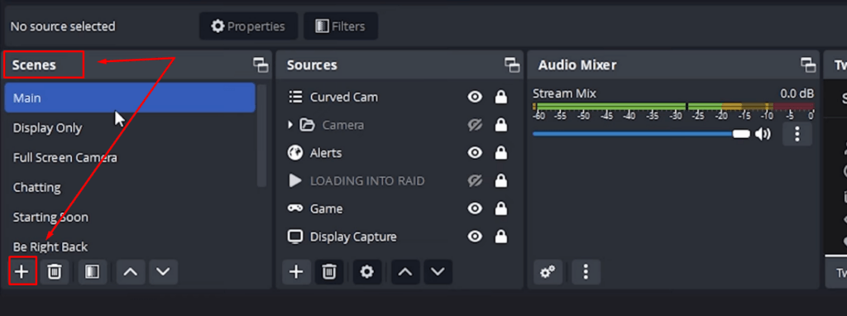The image size is (847, 316).
Task: Show the hidden Camera group
Action: click(x=475, y=125)
